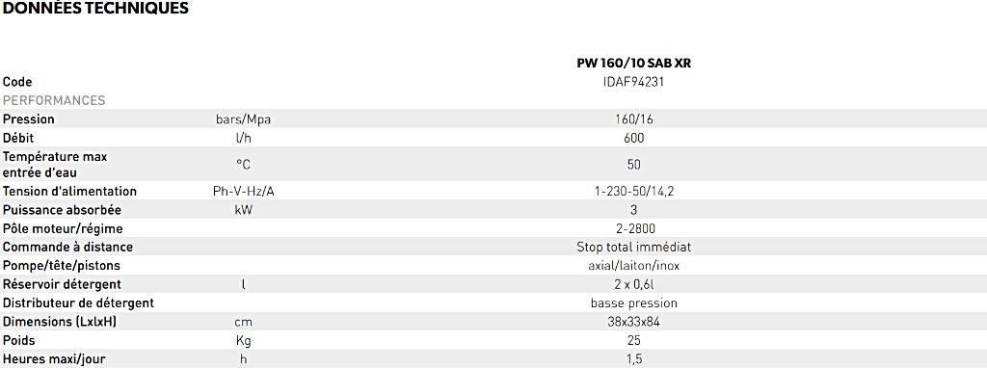987x368 pixels.
Task: Select the axial/laiton/inox pump value
Action: [634, 266]
